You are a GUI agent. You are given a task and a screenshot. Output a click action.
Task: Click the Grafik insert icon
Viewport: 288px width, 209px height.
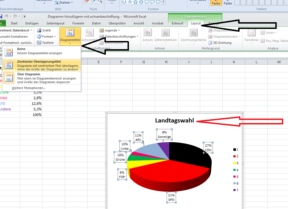coord(44,30)
